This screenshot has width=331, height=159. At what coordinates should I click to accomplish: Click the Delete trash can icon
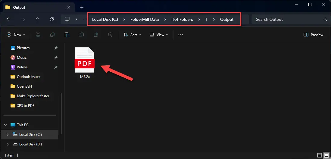tap(110, 35)
